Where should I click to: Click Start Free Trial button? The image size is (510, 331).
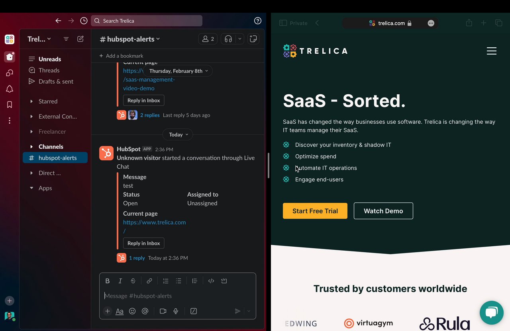(315, 211)
